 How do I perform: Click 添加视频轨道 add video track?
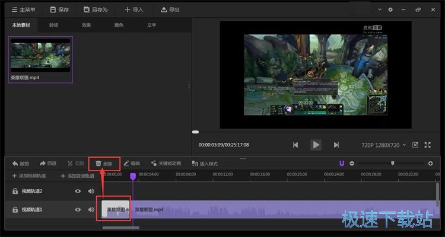(29, 176)
